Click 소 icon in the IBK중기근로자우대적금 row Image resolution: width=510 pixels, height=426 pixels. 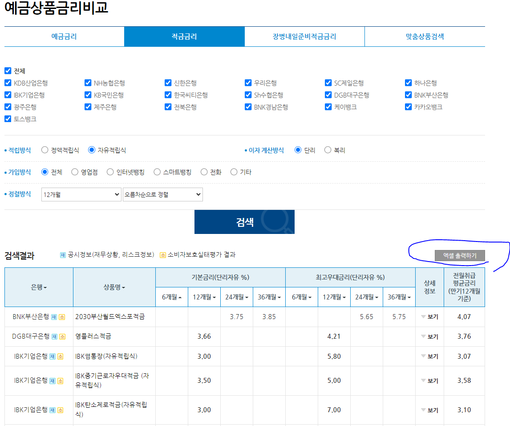pyautogui.click(x=60, y=381)
